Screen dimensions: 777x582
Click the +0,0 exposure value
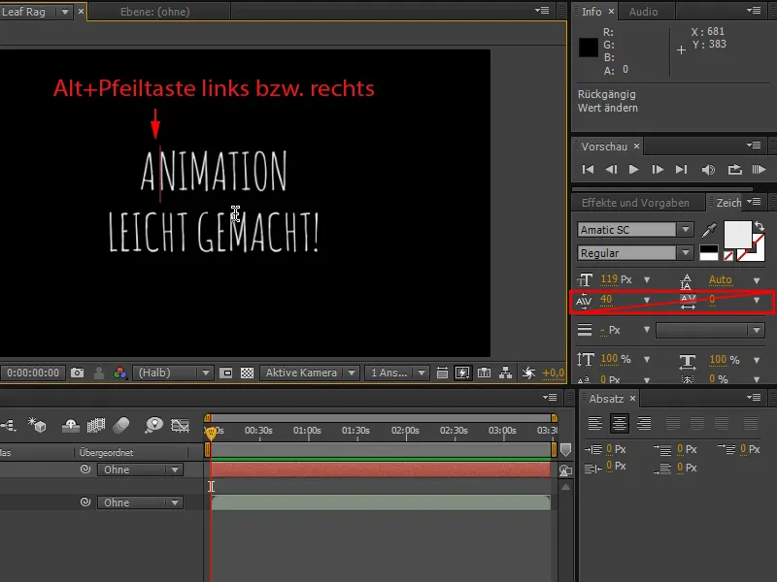pyautogui.click(x=554, y=372)
